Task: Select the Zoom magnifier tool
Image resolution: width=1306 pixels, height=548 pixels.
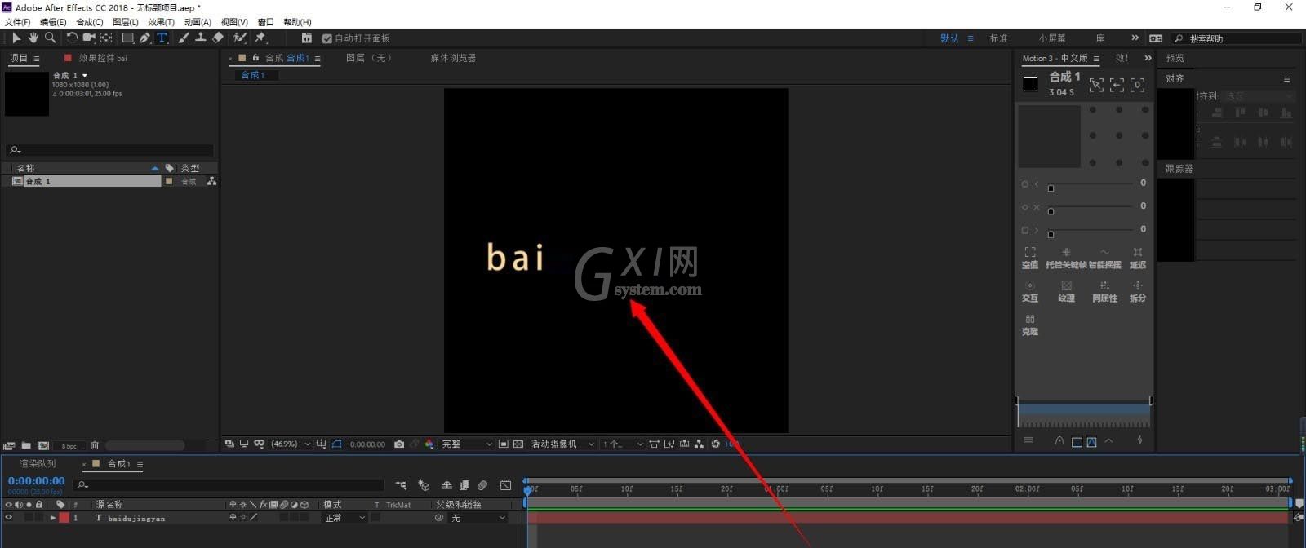Action: pos(51,38)
